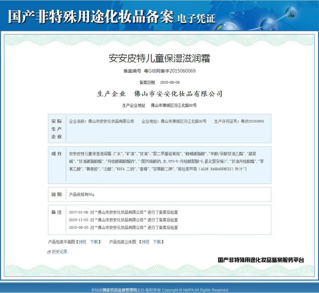Preview the 产品包装立体图 image
This screenshot has height=293, width=319.
point(146,242)
